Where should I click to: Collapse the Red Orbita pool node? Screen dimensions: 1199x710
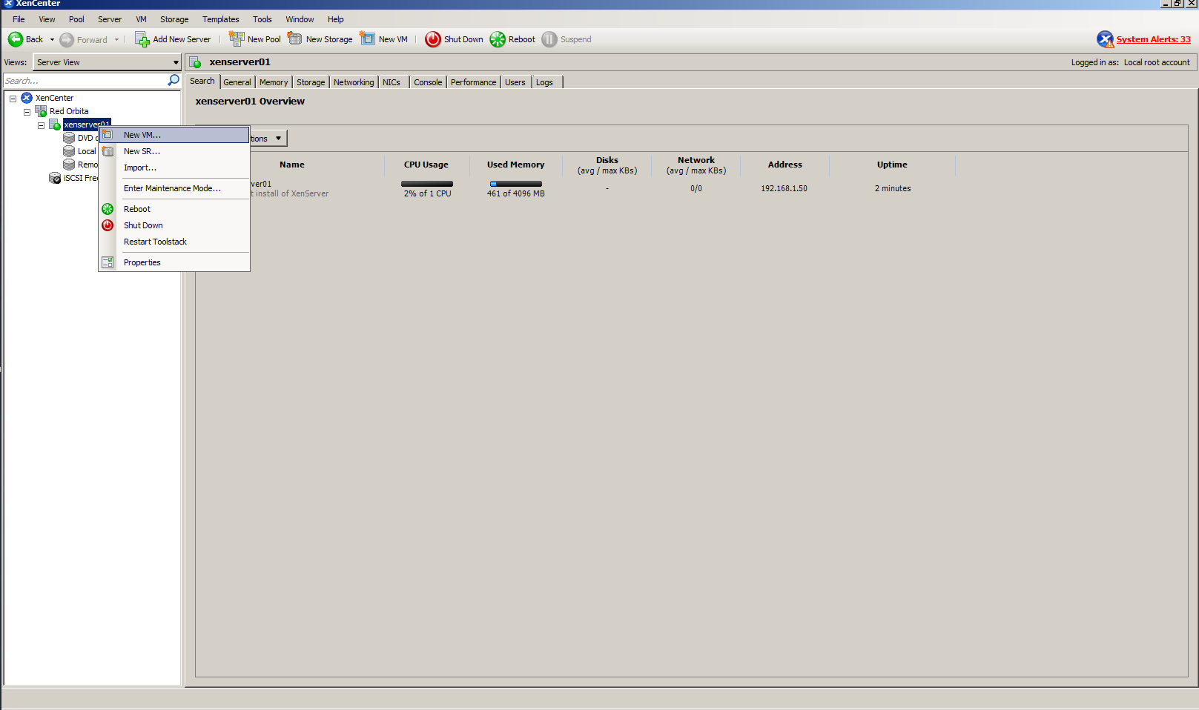click(27, 111)
